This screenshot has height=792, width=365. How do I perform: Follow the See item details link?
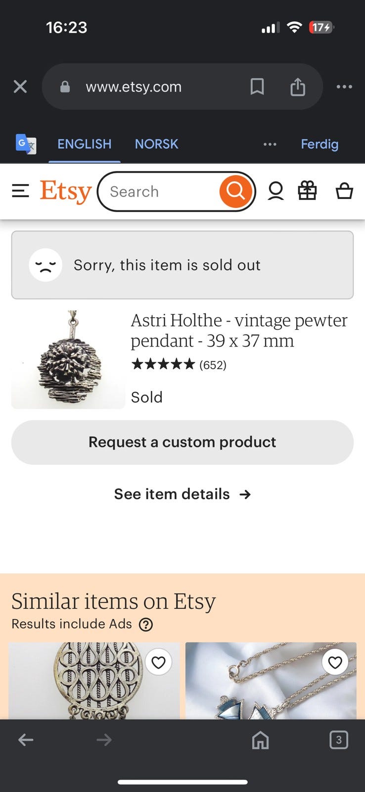pos(182,494)
